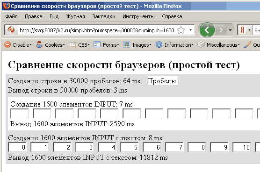The height and width of the screenshot is (172, 260).
Task: Click the site identity favicon button
Action: pos(11,30)
